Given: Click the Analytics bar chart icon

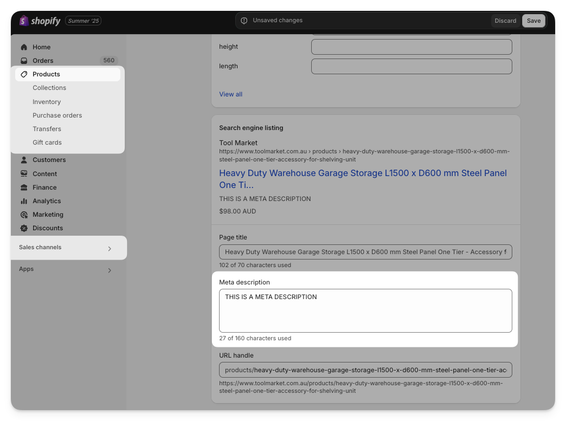Looking at the screenshot, I should [x=24, y=201].
